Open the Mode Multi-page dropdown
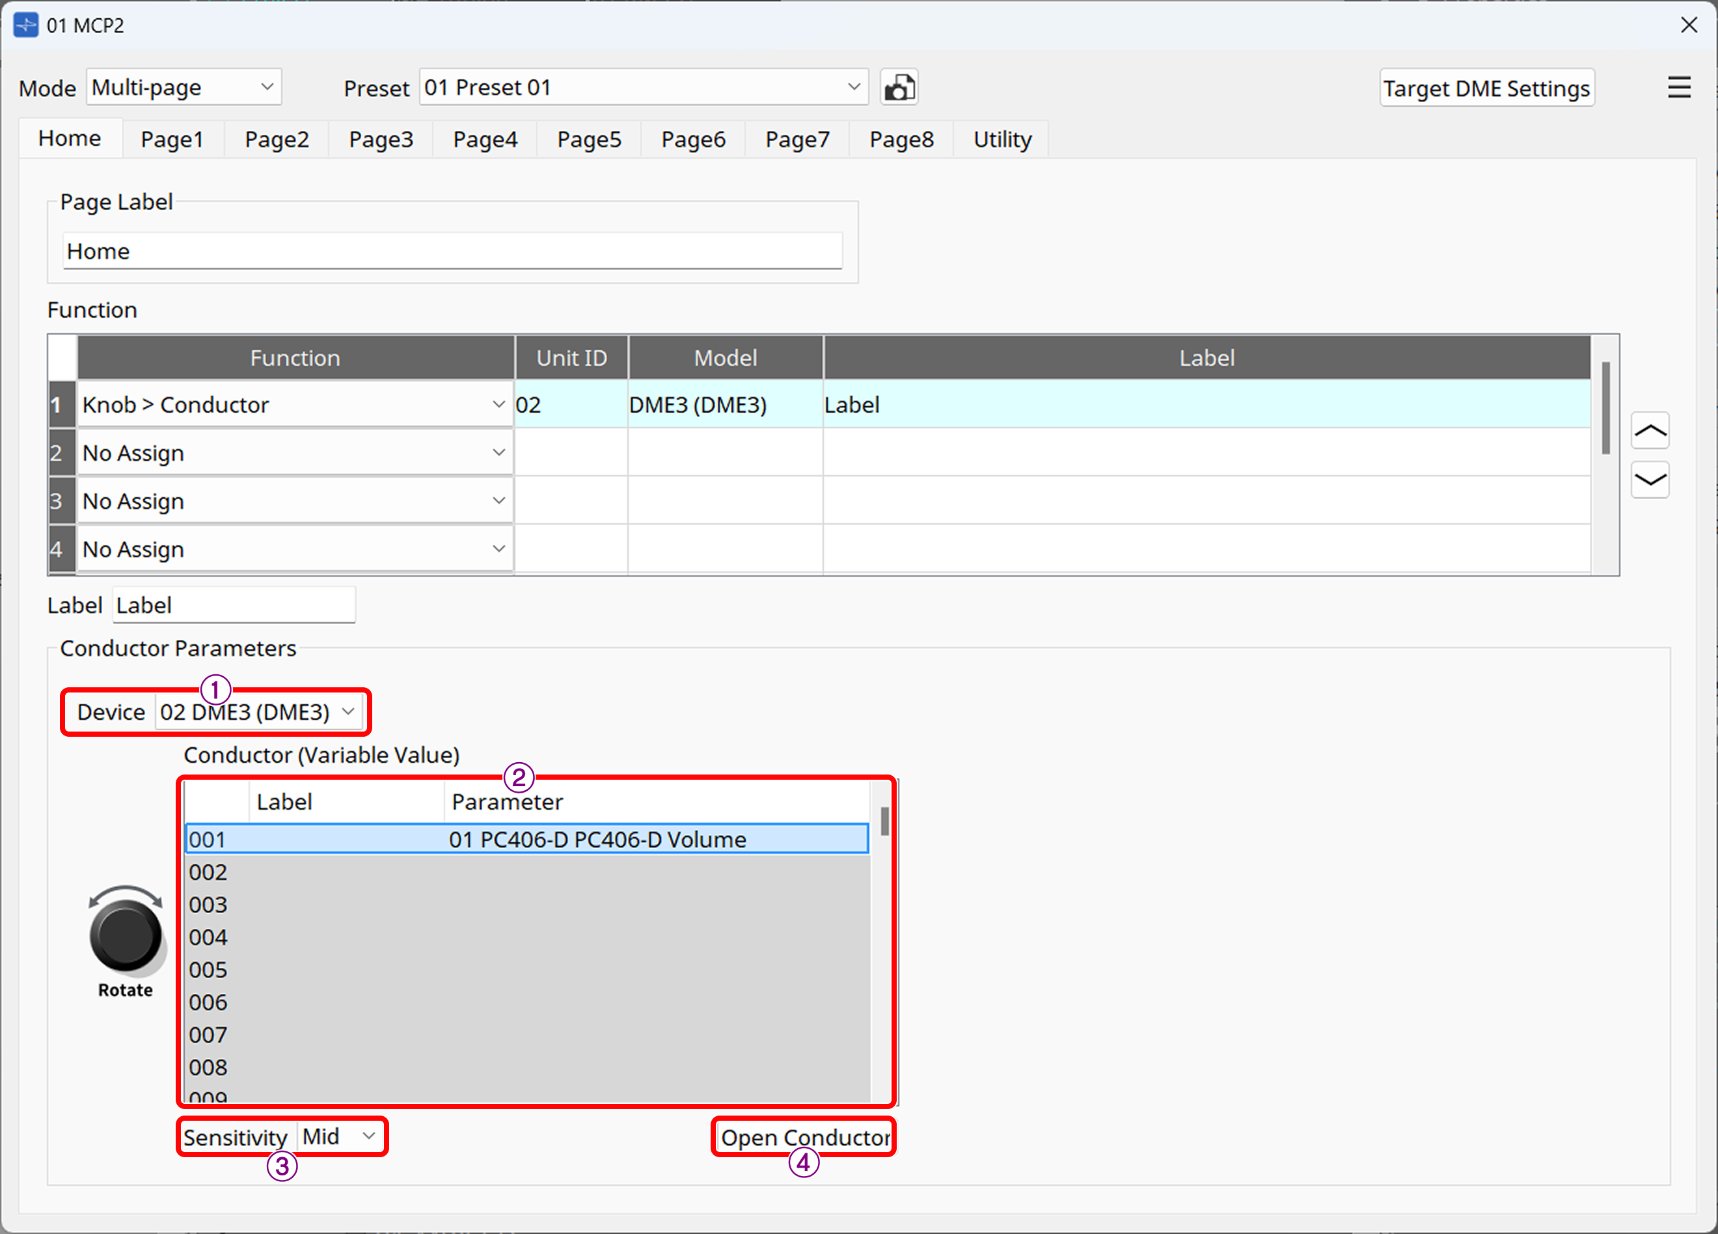The image size is (1718, 1234). click(x=184, y=88)
